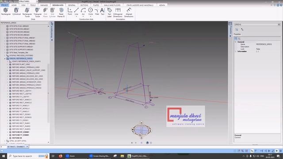Open the ADMIN ribbon tab
The width and height of the screenshot is (283, 159).
point(162,5)
